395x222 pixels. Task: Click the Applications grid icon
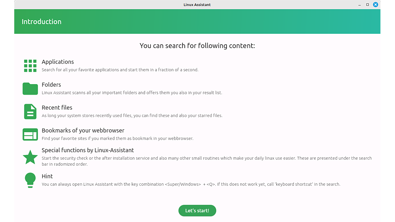(30, 66)
